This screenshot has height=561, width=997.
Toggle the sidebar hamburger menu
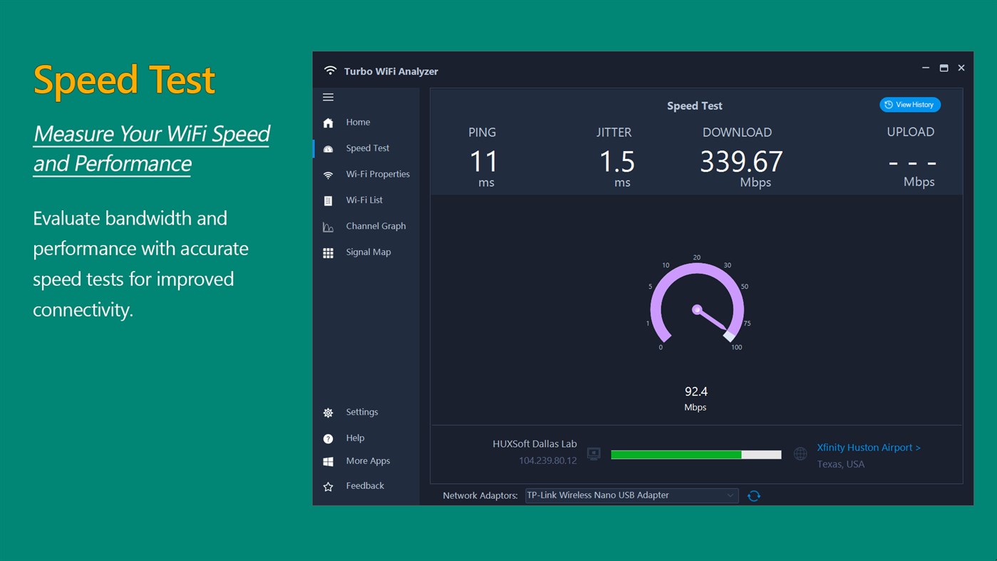[328, 97]
